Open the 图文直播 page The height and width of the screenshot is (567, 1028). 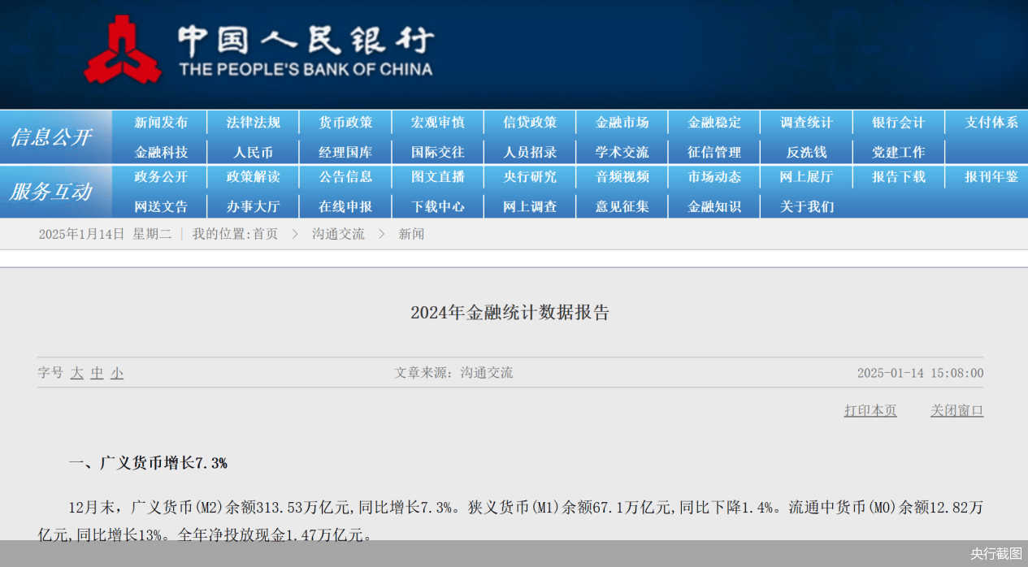click(x=437, y=177)
